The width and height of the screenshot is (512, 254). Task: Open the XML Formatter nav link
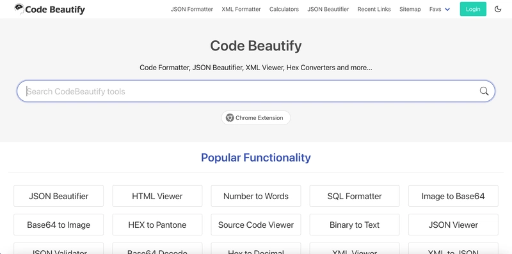point(241,10)
